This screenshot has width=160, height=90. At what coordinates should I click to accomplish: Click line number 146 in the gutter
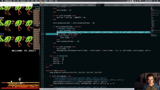coord(42,34)
